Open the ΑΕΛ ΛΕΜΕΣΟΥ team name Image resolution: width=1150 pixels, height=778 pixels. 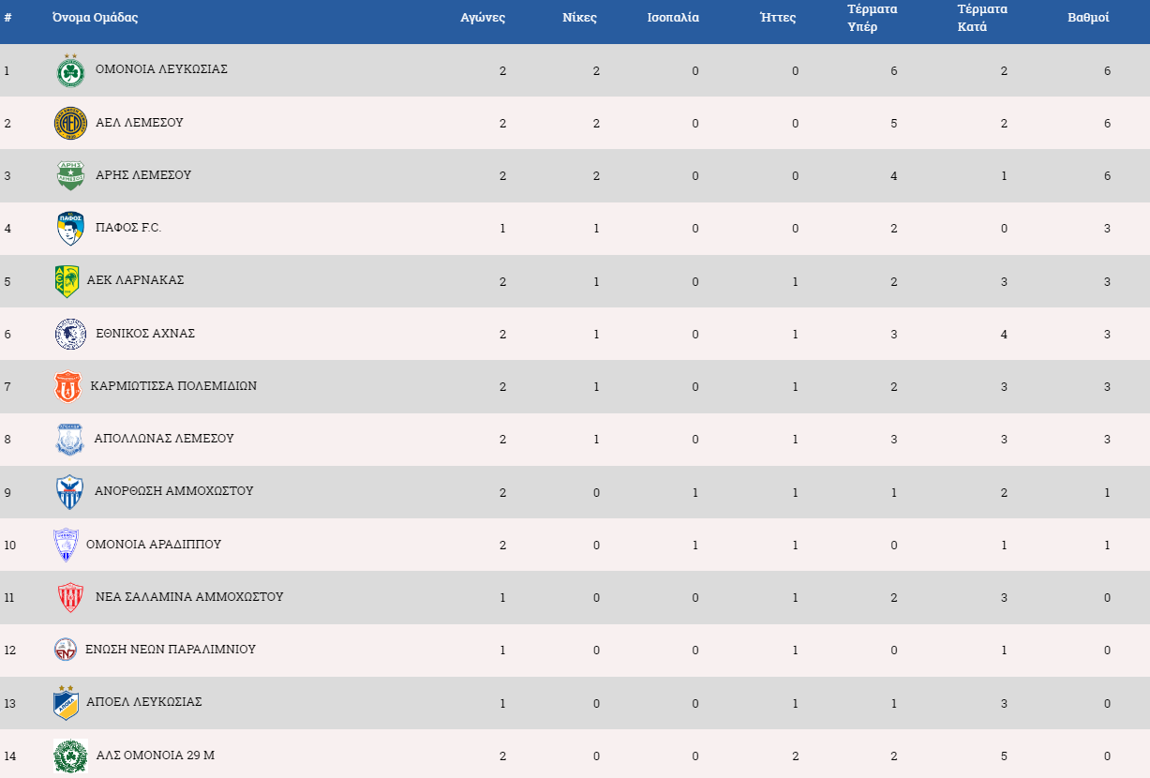(x=140, y=123)
